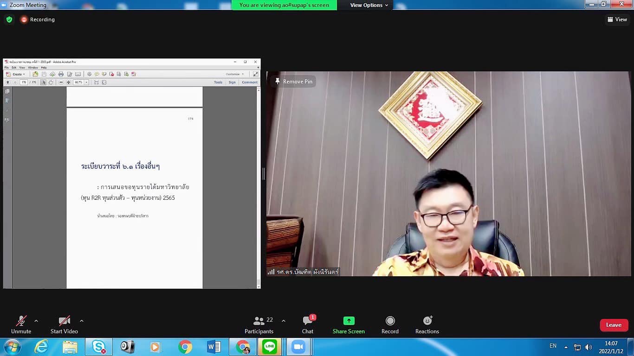
Task: Click the green encryption shield icon
Action: [x=9, y=19]
